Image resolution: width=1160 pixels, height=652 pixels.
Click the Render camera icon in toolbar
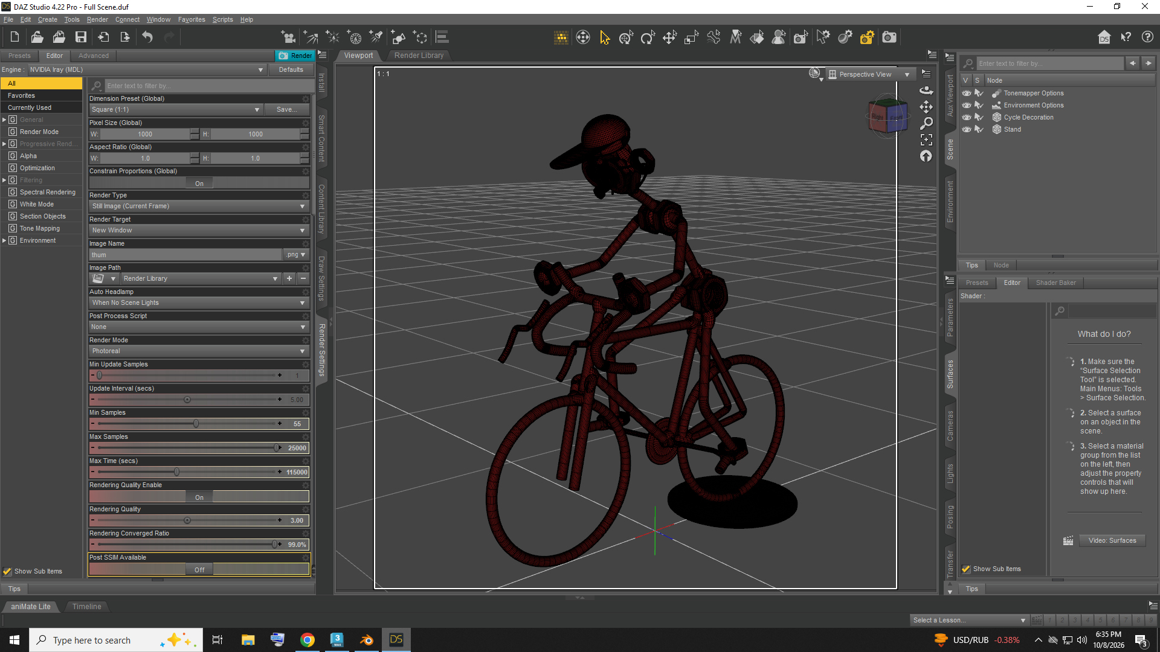click(x=889, y=37)
